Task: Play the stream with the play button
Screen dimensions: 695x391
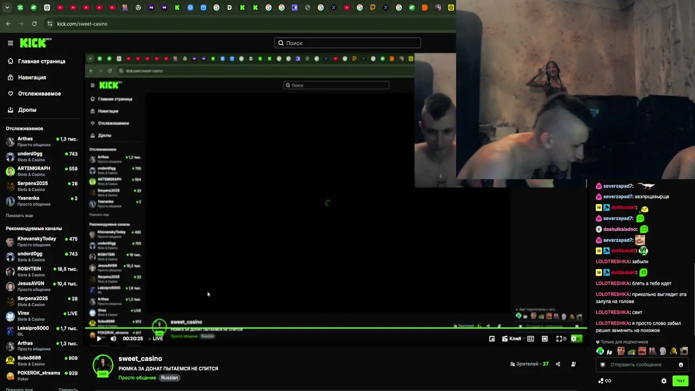Action: point(99,338)
